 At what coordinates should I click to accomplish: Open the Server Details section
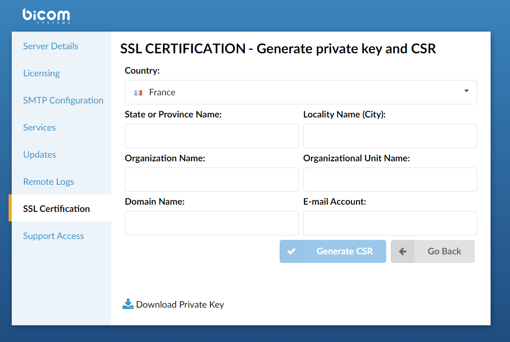click(x=51, y=46)
